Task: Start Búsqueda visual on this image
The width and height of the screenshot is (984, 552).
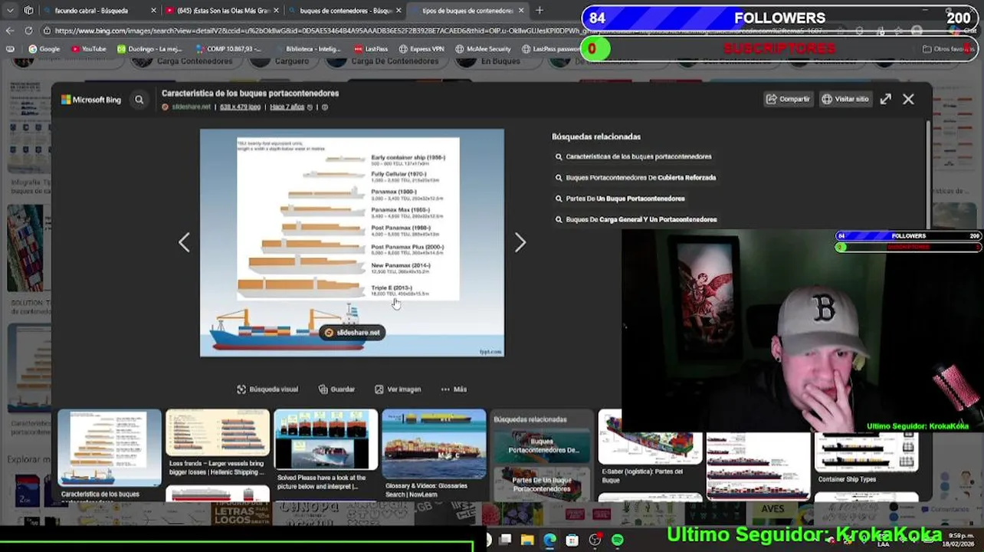Action: coord(267,389)
